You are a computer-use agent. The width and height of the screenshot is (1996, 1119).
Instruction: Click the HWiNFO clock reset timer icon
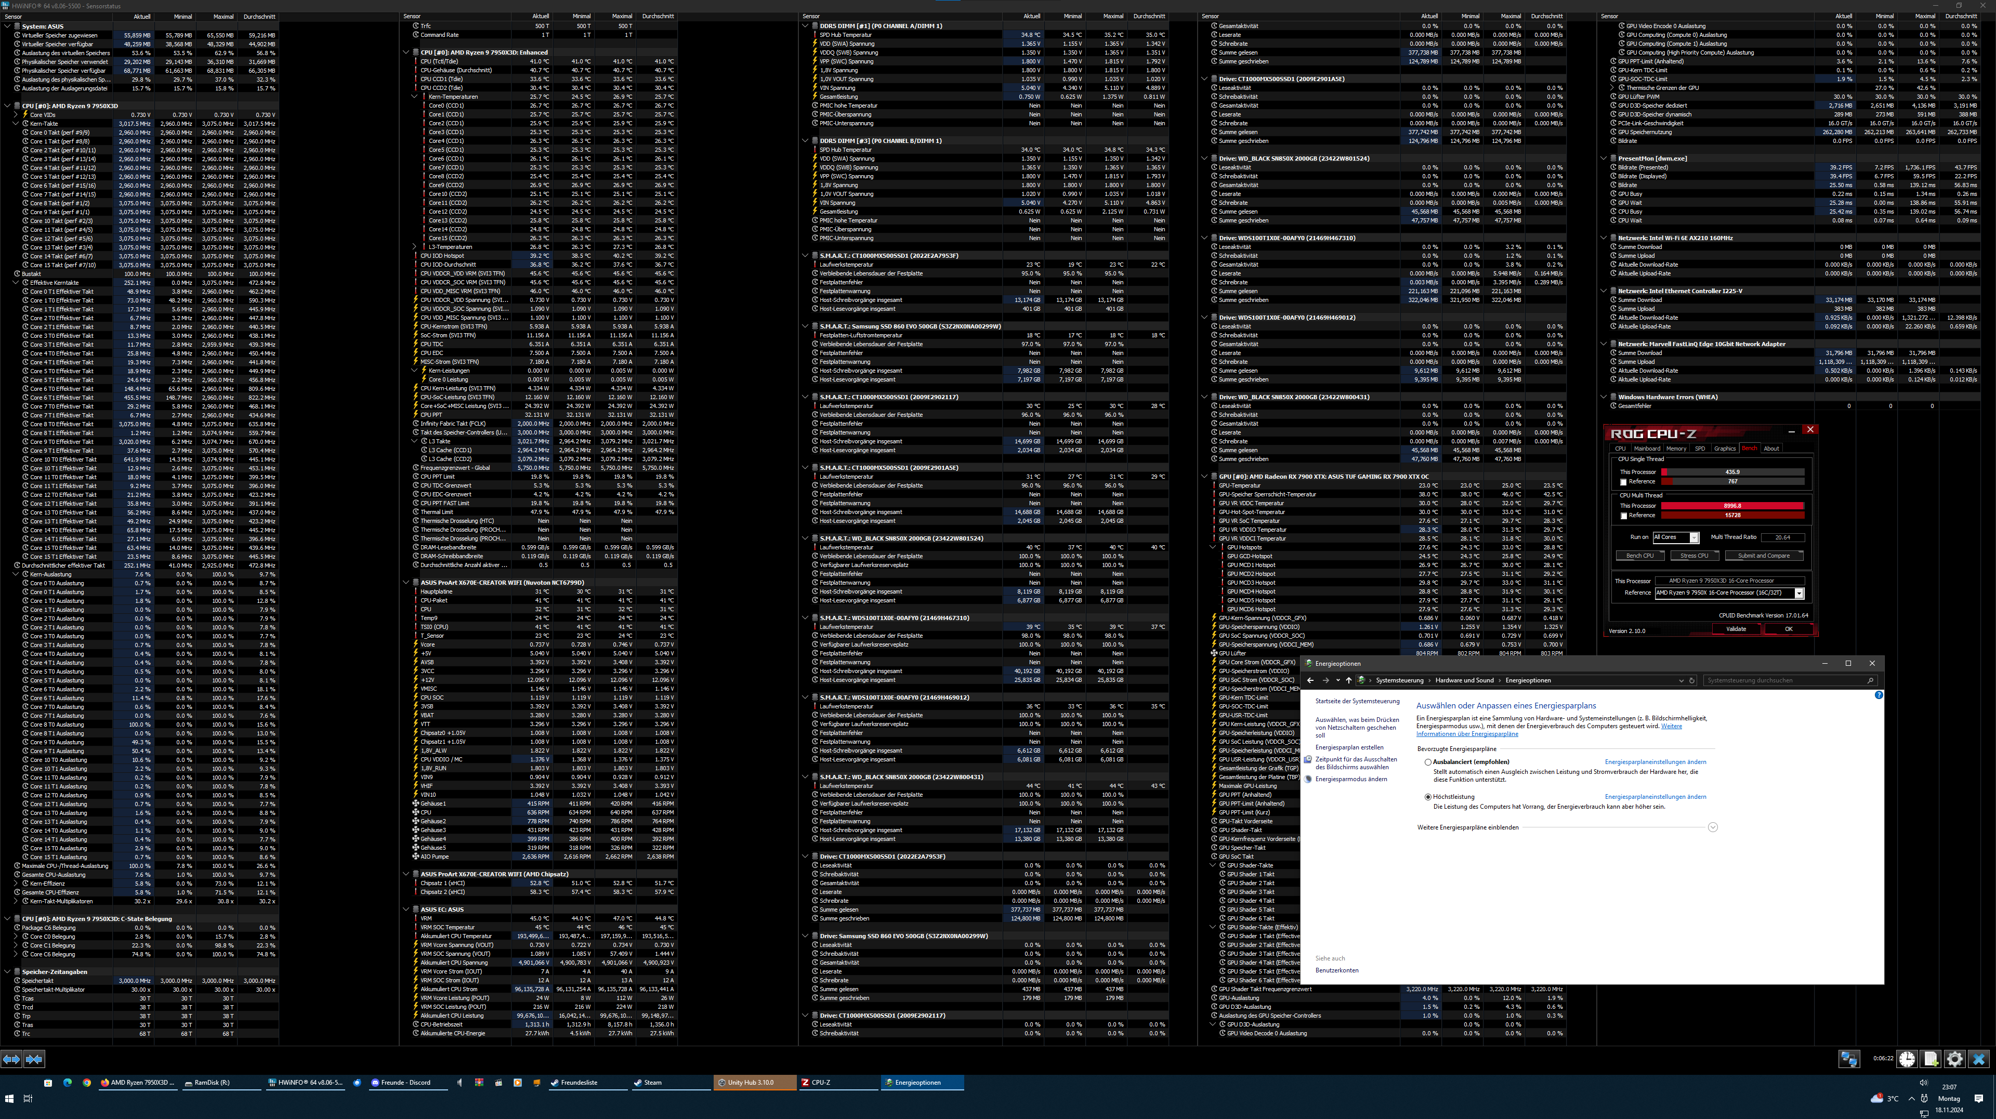click(x=1907, y=1059)
